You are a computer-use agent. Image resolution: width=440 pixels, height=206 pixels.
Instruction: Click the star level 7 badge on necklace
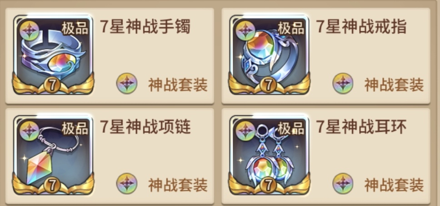point(52,186)
